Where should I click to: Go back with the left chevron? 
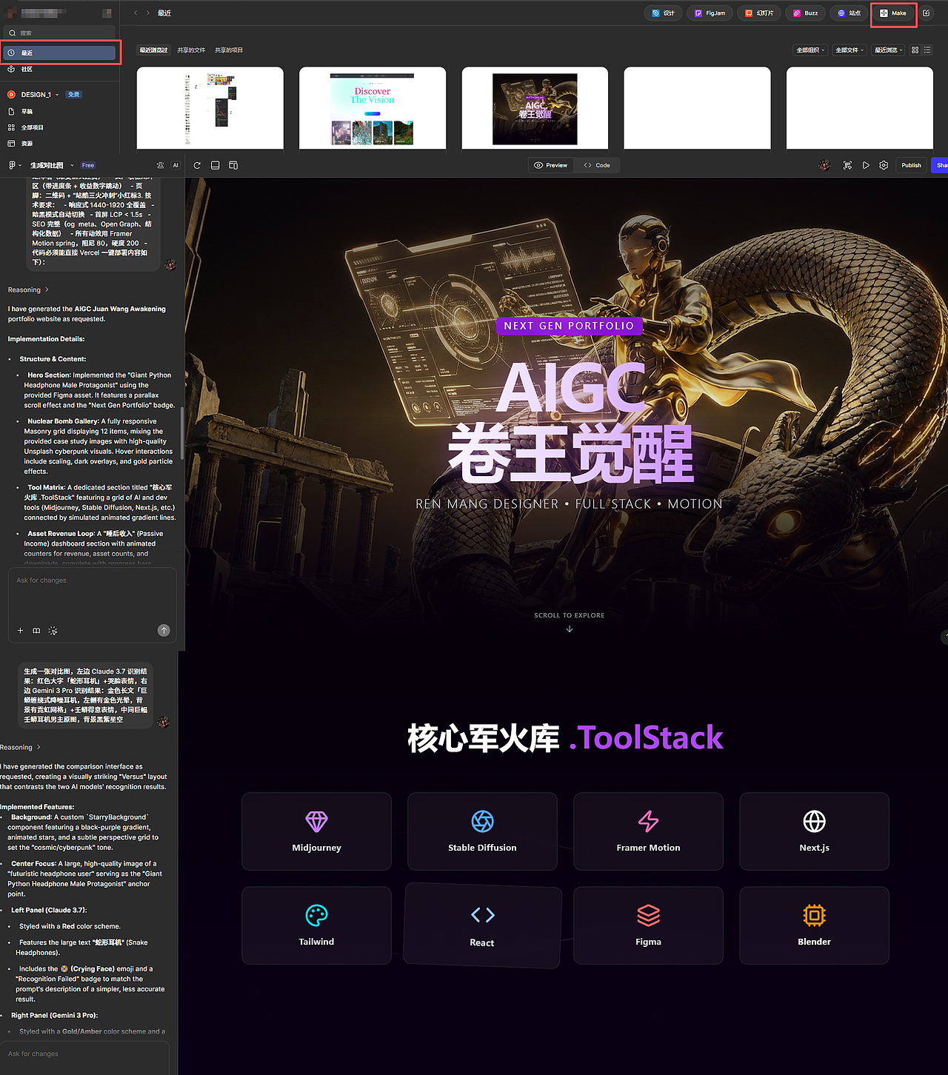point(136,13)
